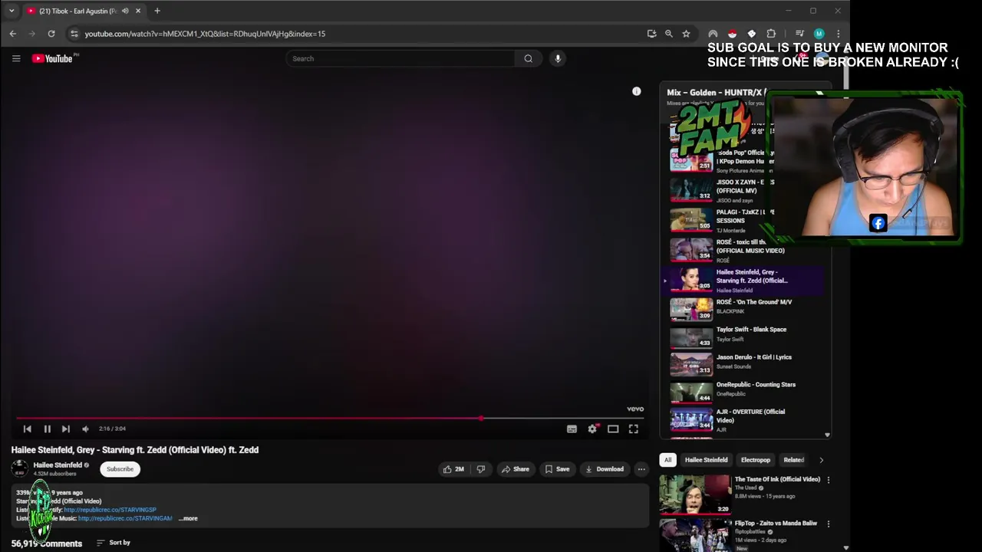Pause the playing video
This screenshot has width=982, height=552.
pyautogui.click(x=47, y=429)
